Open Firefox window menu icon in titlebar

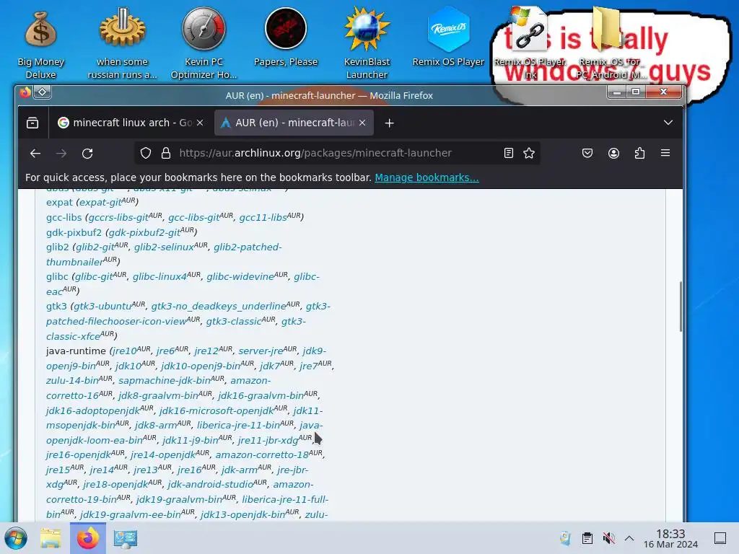tap(25, 92)
